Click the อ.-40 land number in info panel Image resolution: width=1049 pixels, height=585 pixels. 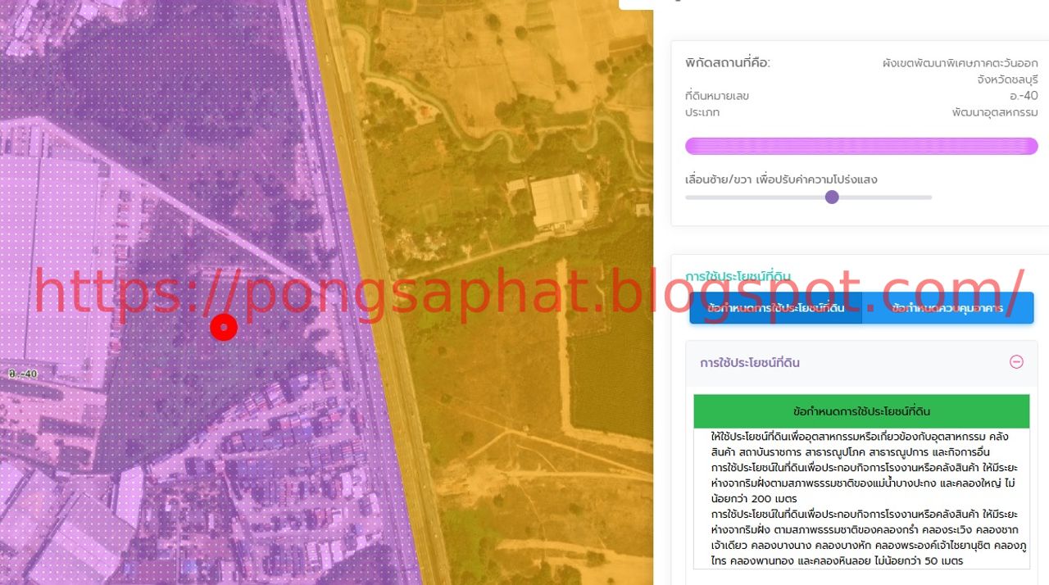click(1024, 96)
